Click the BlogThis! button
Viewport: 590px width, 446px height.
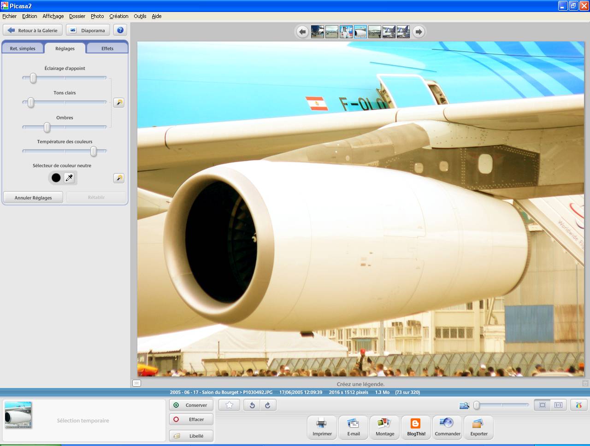[416, 427]
